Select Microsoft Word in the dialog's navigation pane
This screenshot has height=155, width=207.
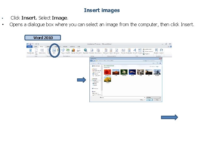(96, 66)
